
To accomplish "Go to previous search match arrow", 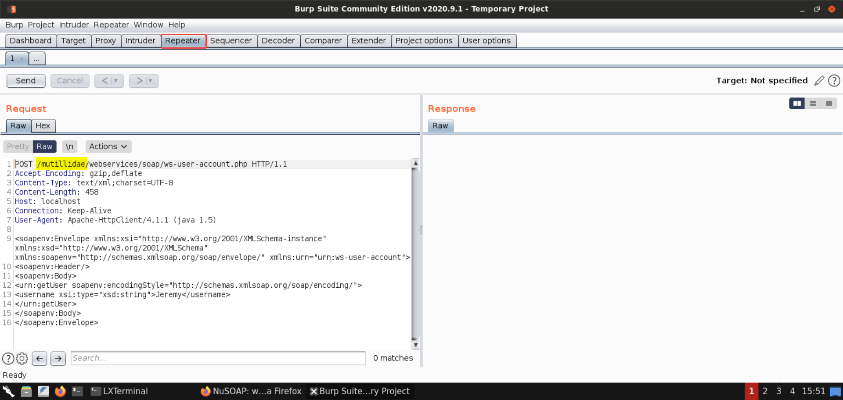I will (x=40, y=359).
